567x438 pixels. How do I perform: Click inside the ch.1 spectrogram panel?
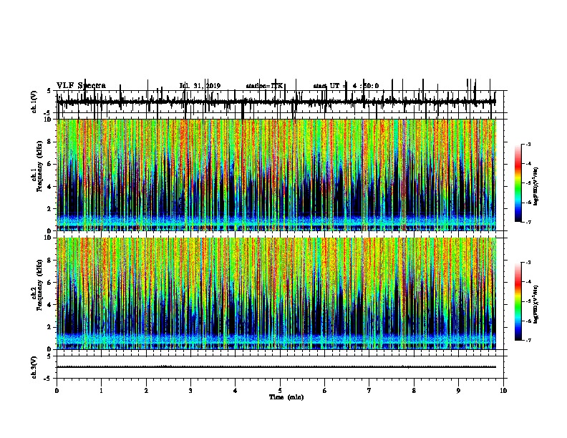tap(276, 175)
